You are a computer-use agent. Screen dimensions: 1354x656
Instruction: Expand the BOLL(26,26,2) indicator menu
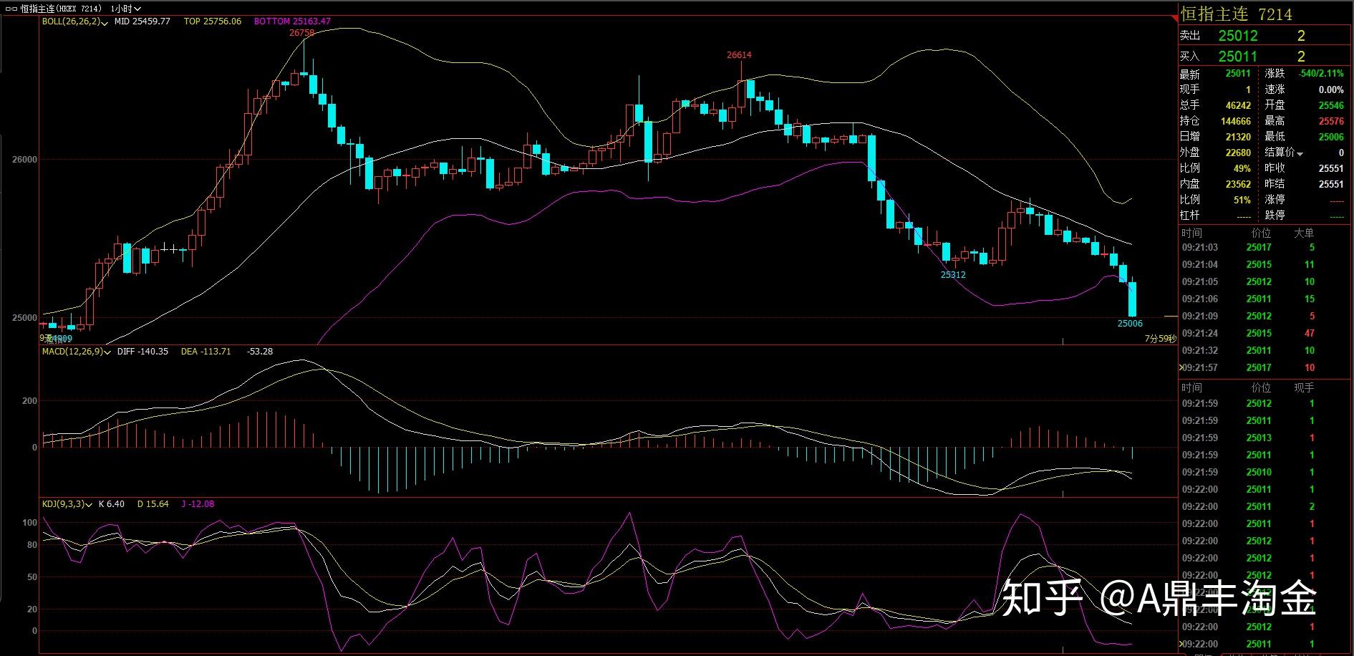click(105, 22)
